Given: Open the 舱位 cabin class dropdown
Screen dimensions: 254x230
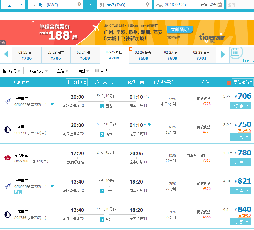Looking at the screenshot, I should (63, 71).
